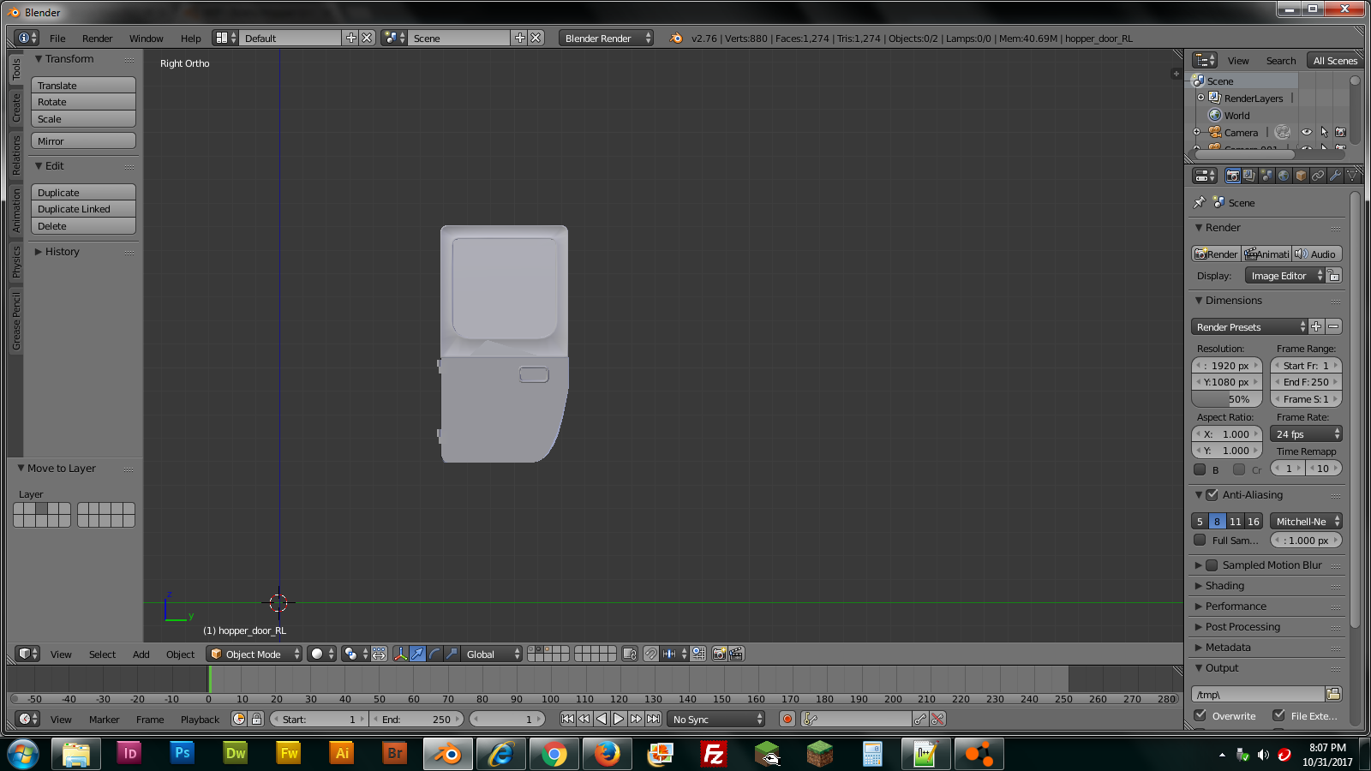Open the Window menu
Screen dimensions: 1371x771
click(x=146, y=39)
